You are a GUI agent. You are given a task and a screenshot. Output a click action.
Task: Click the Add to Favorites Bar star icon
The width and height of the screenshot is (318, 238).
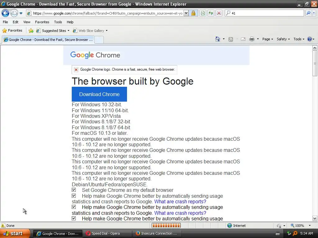point(31,31)
